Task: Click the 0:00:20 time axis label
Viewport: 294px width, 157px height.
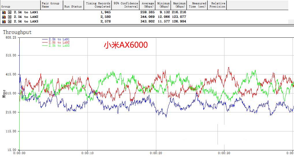Action: point(156,153)
